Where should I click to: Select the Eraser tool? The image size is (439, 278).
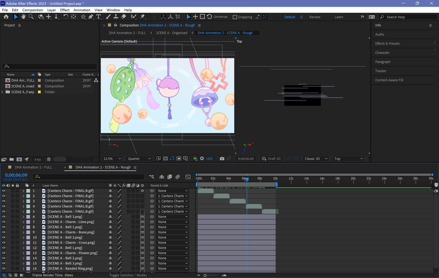pos(123,17)
